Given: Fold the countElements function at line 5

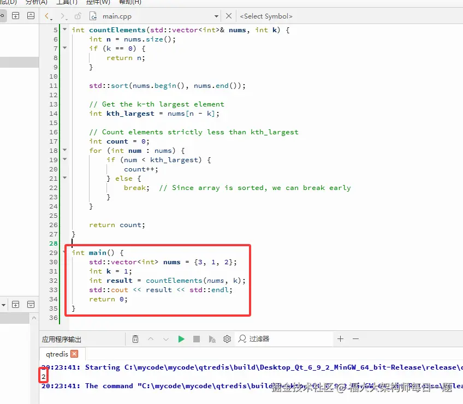Looking at the screenshot, I should click(x=64, y=29).
